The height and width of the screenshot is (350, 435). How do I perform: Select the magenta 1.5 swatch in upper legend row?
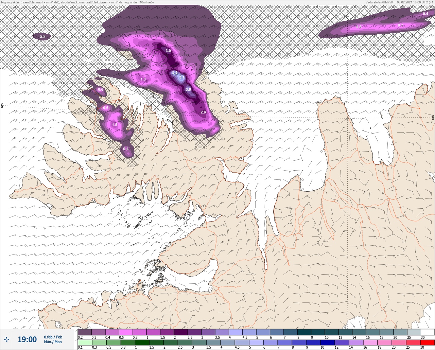click(x=167, y=332)
